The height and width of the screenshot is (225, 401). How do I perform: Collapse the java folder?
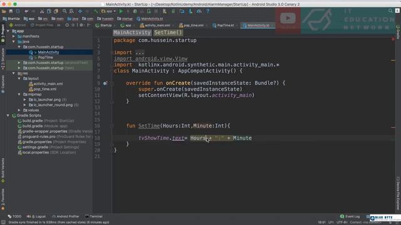14,42
